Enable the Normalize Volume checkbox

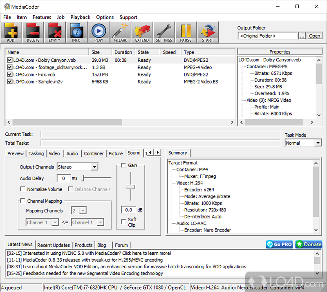tap(22, 189)
